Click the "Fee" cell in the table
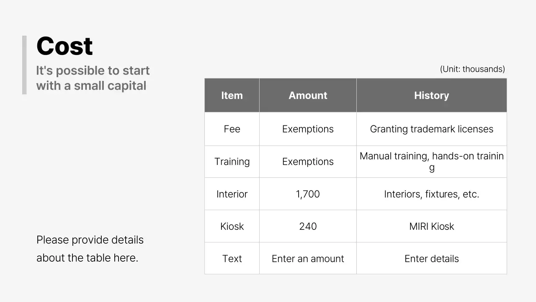The height and width of the screenshot is (302, 536). [x=232, y=129]
